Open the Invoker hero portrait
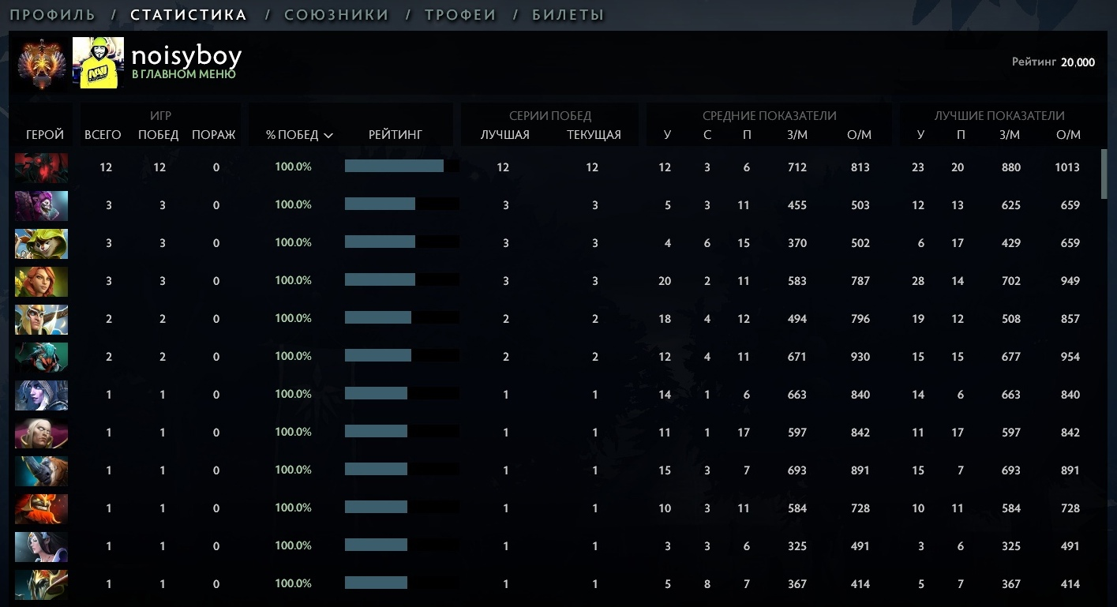Image resolution: width=1117 pixels, height=607 pixels. point(41,433)
